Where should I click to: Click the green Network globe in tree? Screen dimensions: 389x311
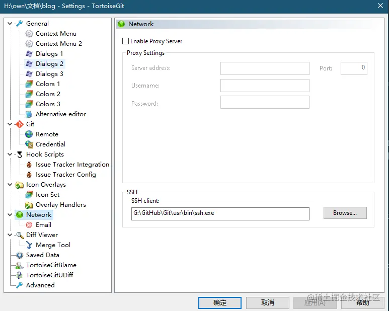(20, 215)
